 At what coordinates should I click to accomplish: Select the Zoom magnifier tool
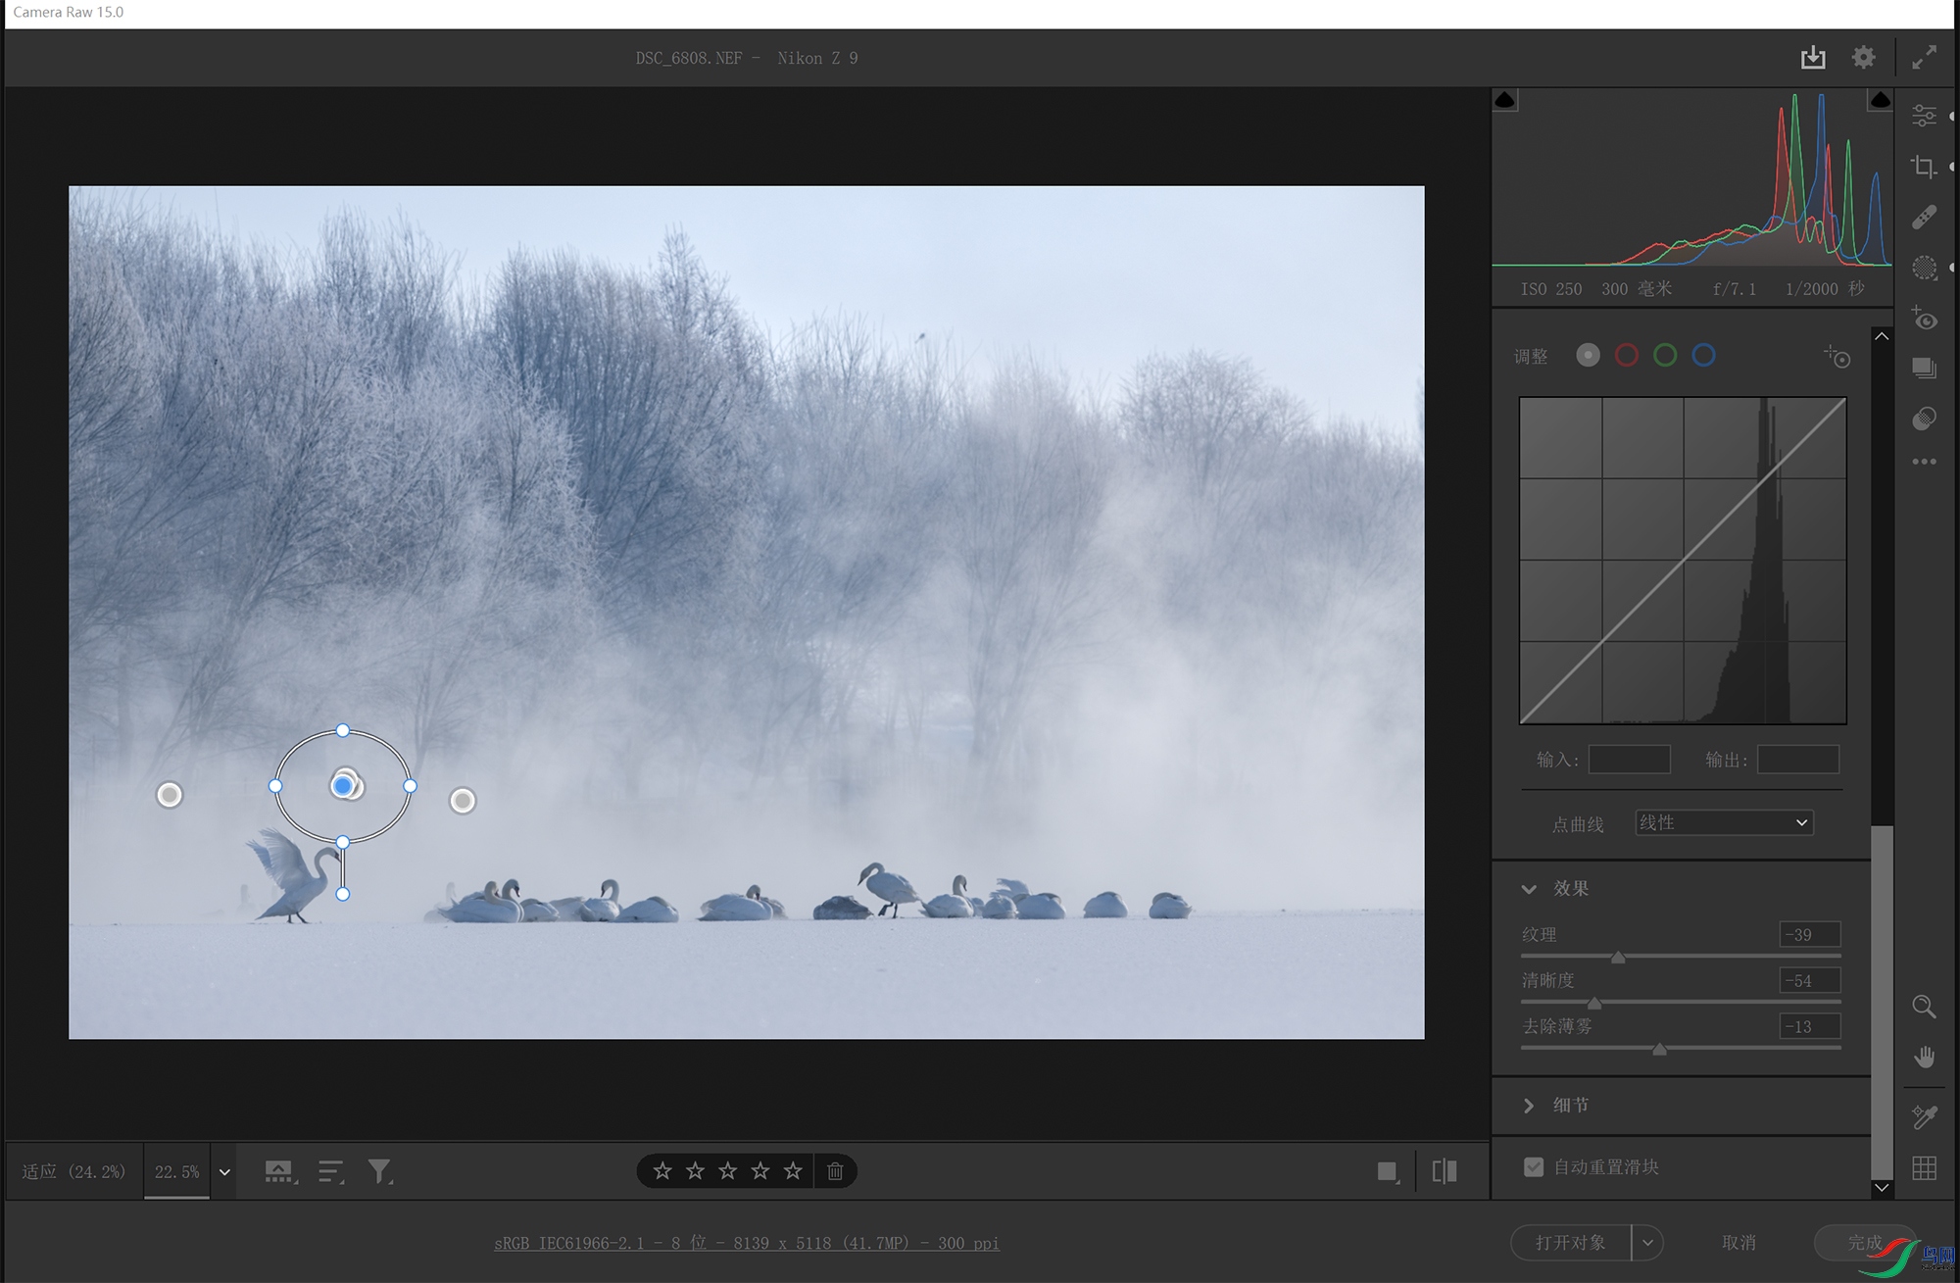click(1924, 1007)
